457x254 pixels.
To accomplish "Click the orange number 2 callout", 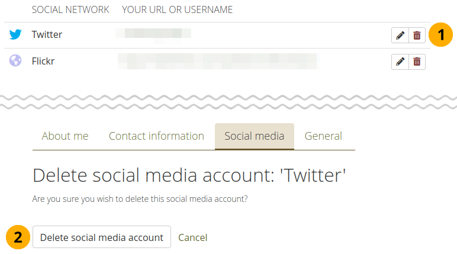I will pos(18,237).
